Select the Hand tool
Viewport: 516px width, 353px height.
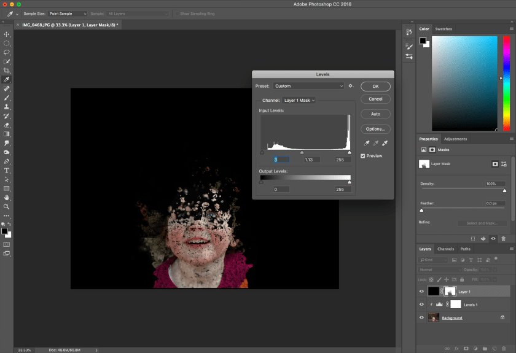[x=6, y=198]
